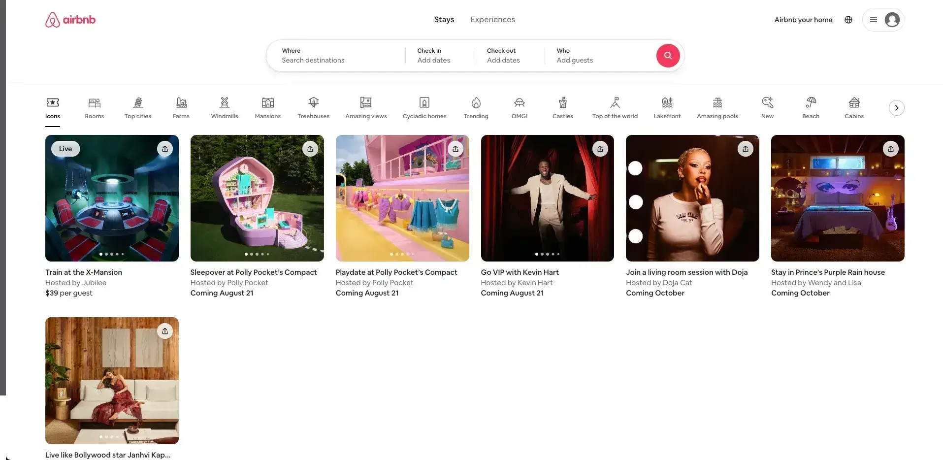Select the Mansions category icon
Viewport: 943px width, 460px height.
point(268,108)
